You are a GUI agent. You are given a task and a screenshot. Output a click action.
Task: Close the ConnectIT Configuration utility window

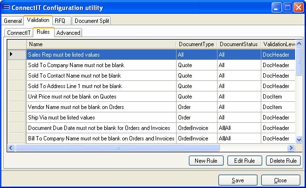298,8
